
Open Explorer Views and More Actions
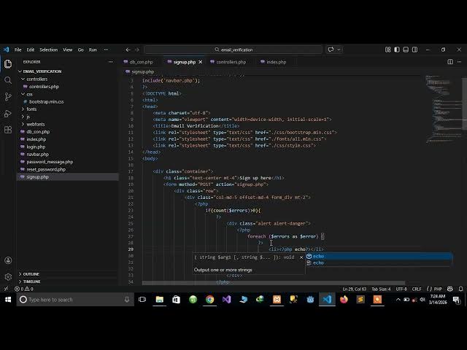pyautogui.click(x=110, y=62)
